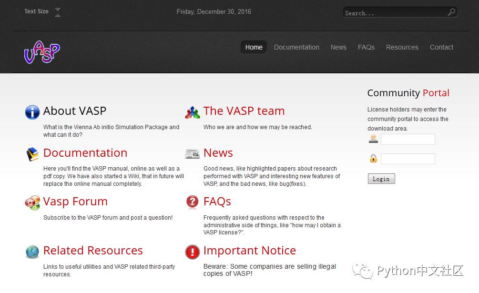
Task: Click text 'Subscribe to the VASP forum and post a question!'
Action: 108,218
